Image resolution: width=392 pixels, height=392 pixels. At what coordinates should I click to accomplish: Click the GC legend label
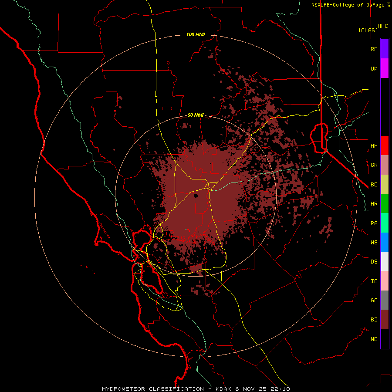[374, 301]
